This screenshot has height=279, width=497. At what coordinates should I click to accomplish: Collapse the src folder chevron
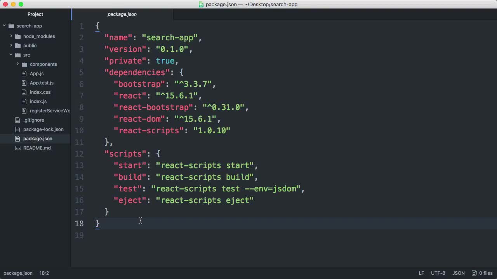point(11,55)
